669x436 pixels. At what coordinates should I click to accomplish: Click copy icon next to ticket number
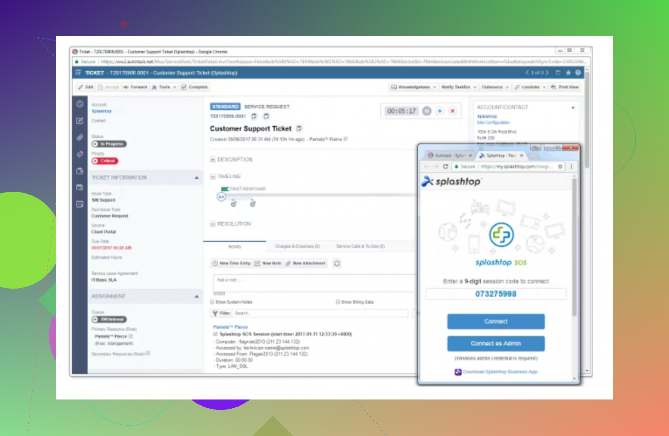[254, 116]
